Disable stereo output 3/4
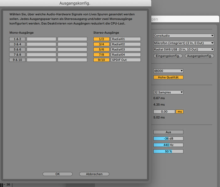 pos(101,44)
